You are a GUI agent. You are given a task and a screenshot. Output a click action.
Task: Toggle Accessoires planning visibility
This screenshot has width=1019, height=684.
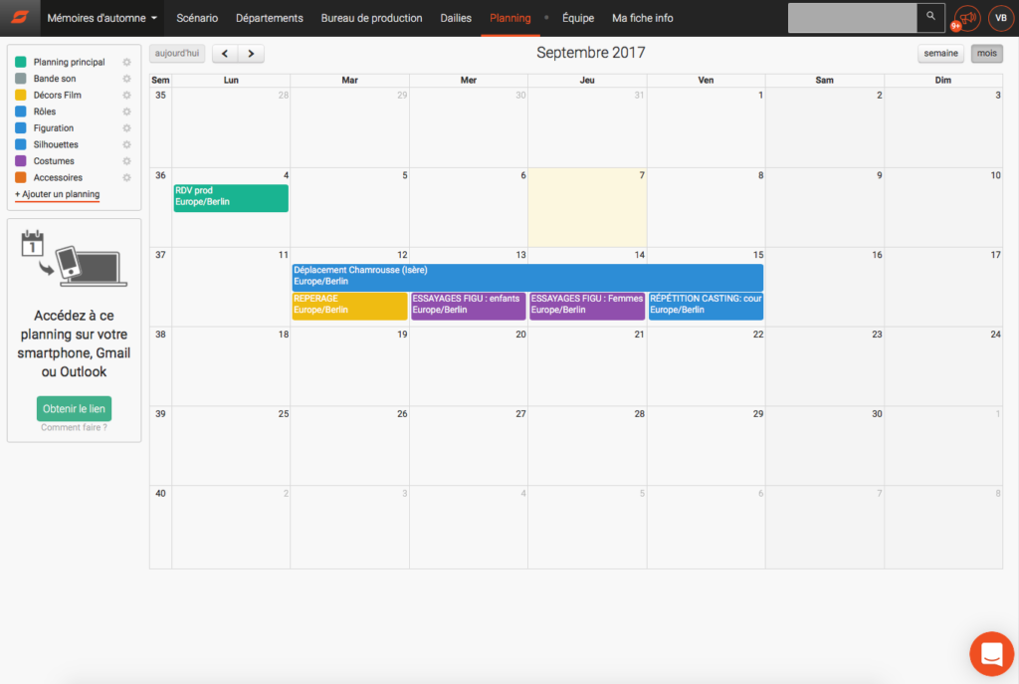21,177
